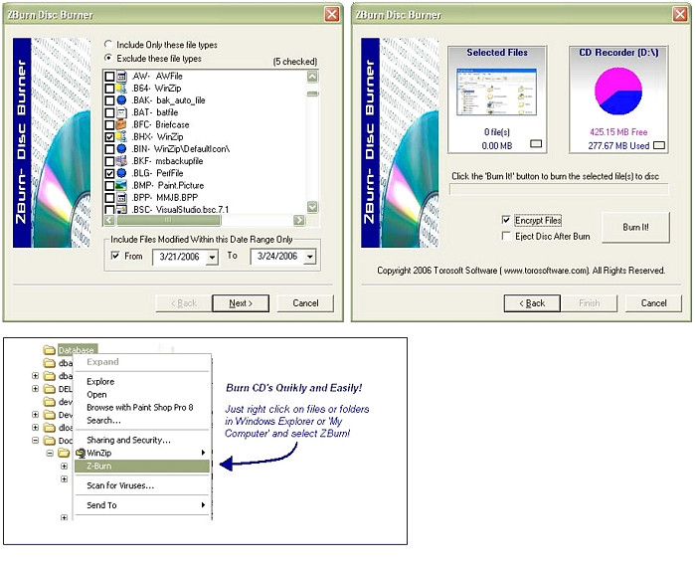Screen dimensions: 696x570
Task: Collapse the Doc folder tree node
Action: [x=35, y=441]
